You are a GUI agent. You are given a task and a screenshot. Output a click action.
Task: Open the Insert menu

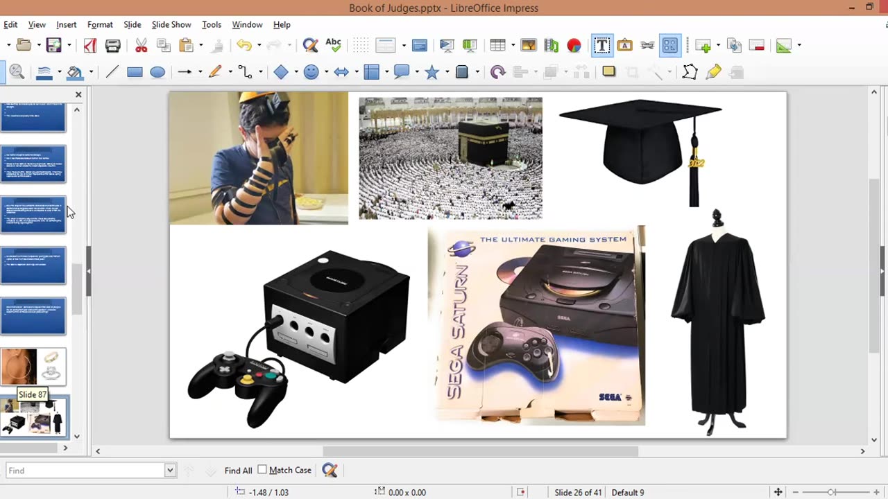pyautogui.click(x=67, y=24)
